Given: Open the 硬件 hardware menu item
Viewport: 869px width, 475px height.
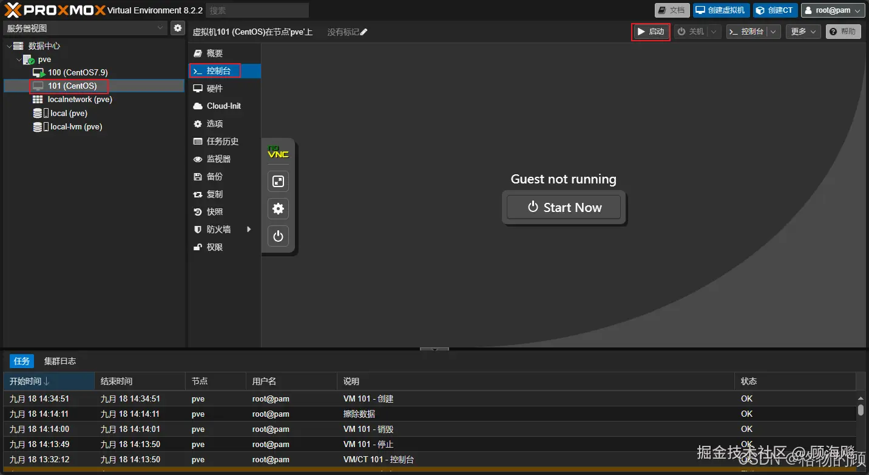Looking at the screenshot, I should point(225,88).
